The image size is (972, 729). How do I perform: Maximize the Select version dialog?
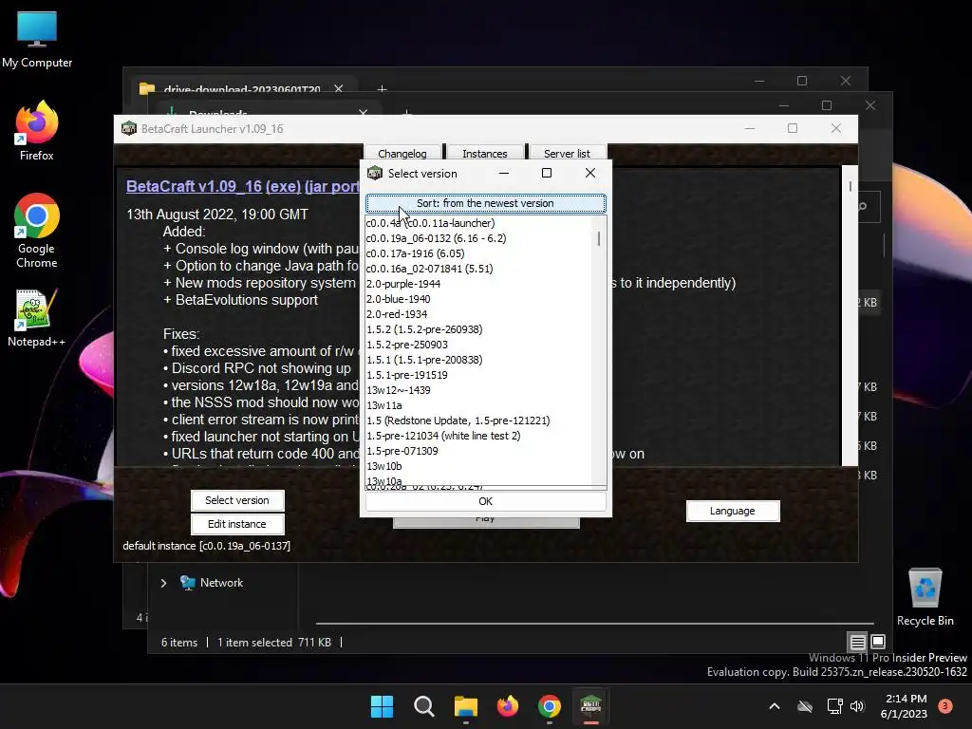547,173
